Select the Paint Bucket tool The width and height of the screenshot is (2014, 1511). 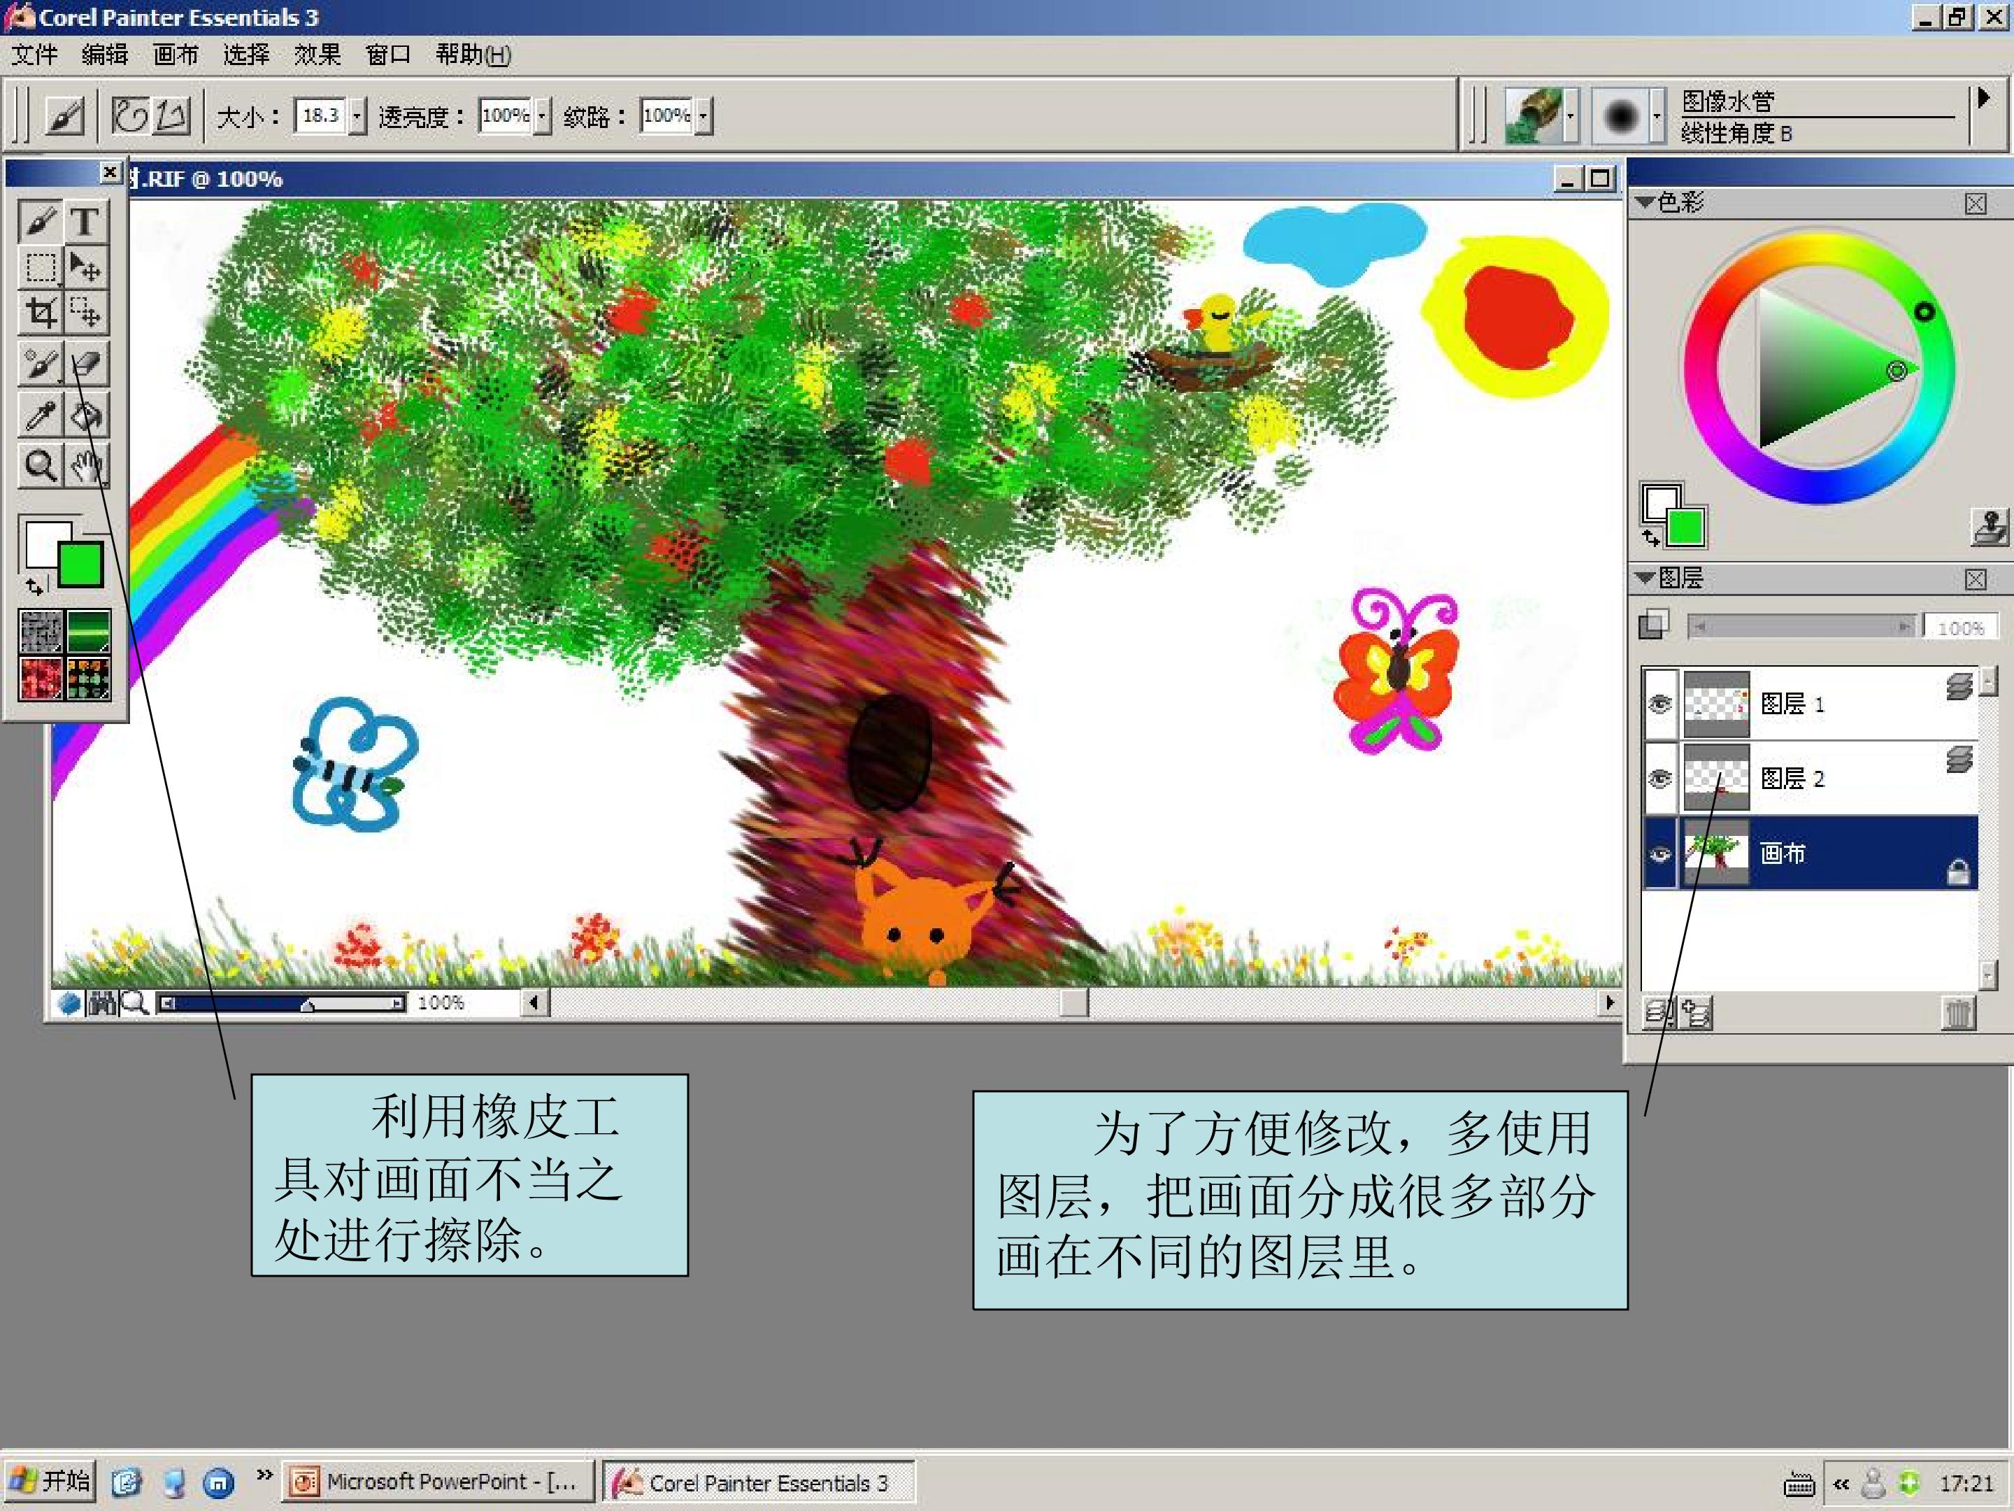pos(87,416)
